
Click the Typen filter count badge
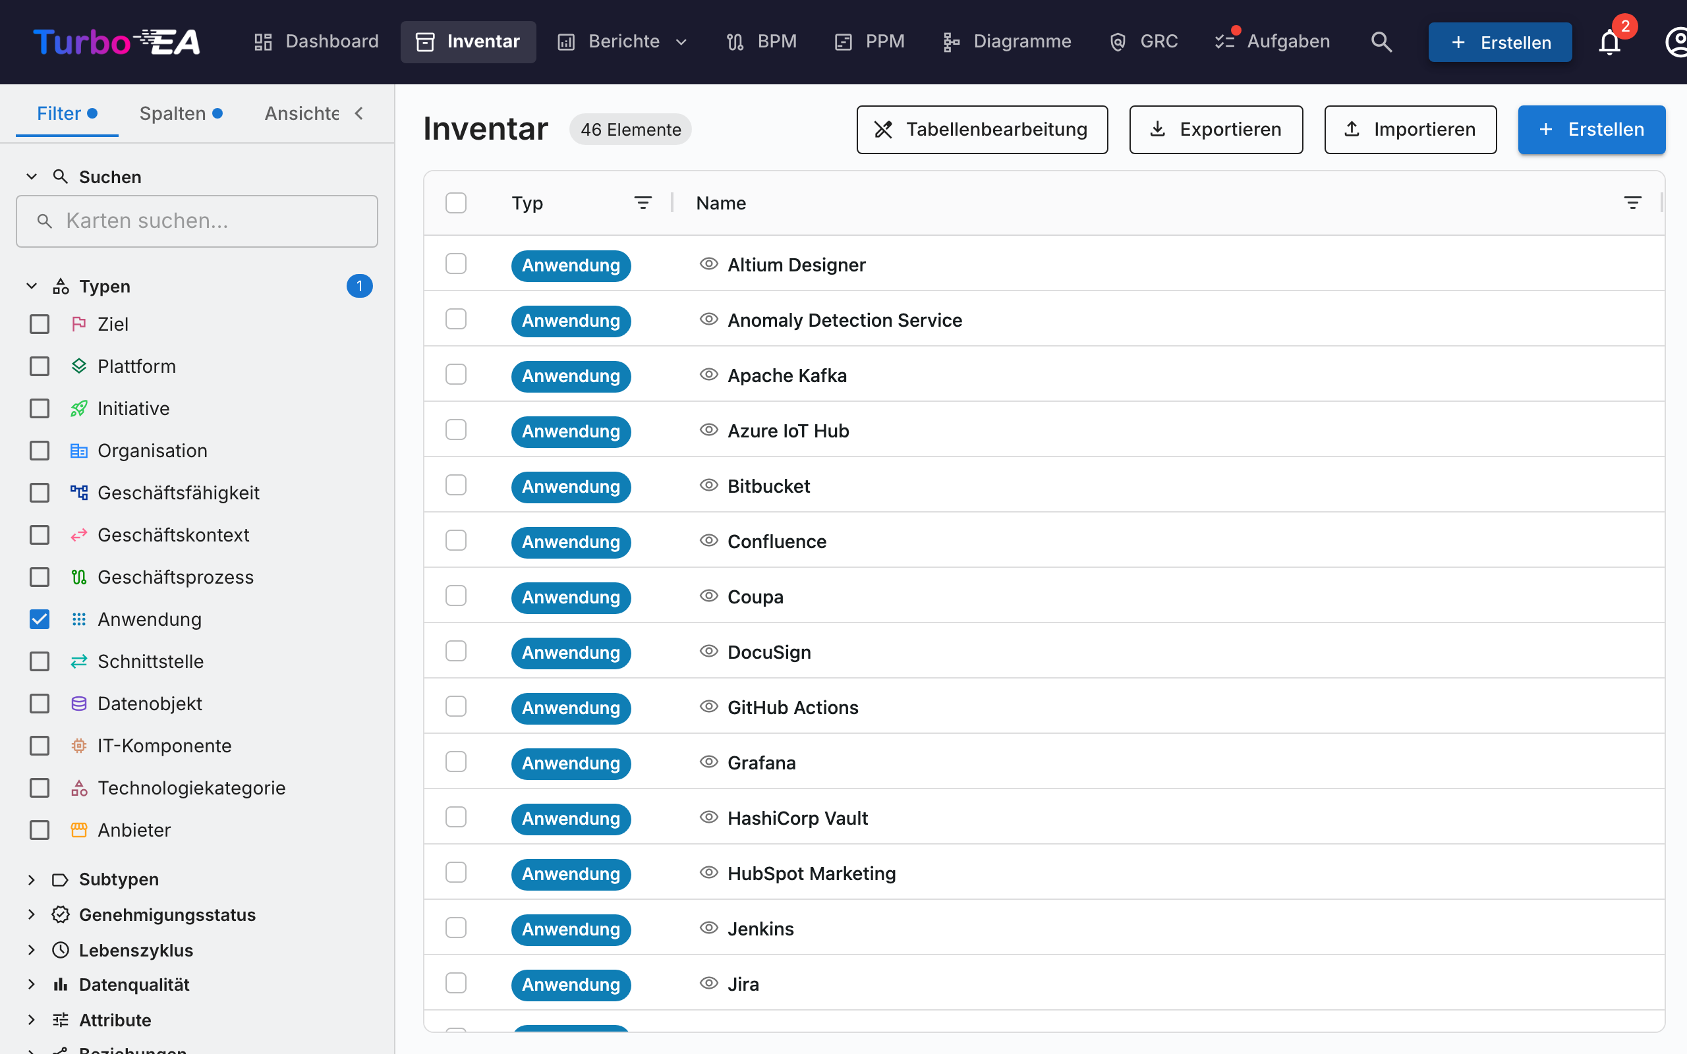click(359, 286)
